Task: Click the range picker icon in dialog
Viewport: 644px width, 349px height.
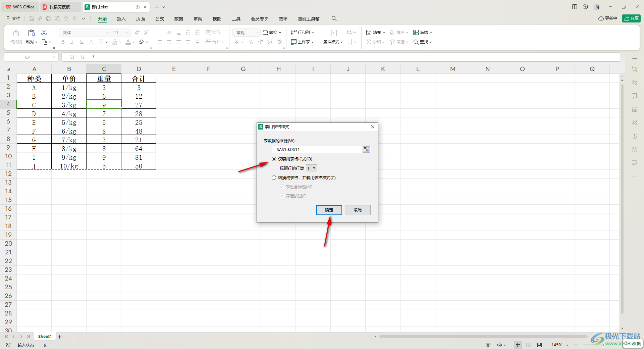Action: (366, 150)
